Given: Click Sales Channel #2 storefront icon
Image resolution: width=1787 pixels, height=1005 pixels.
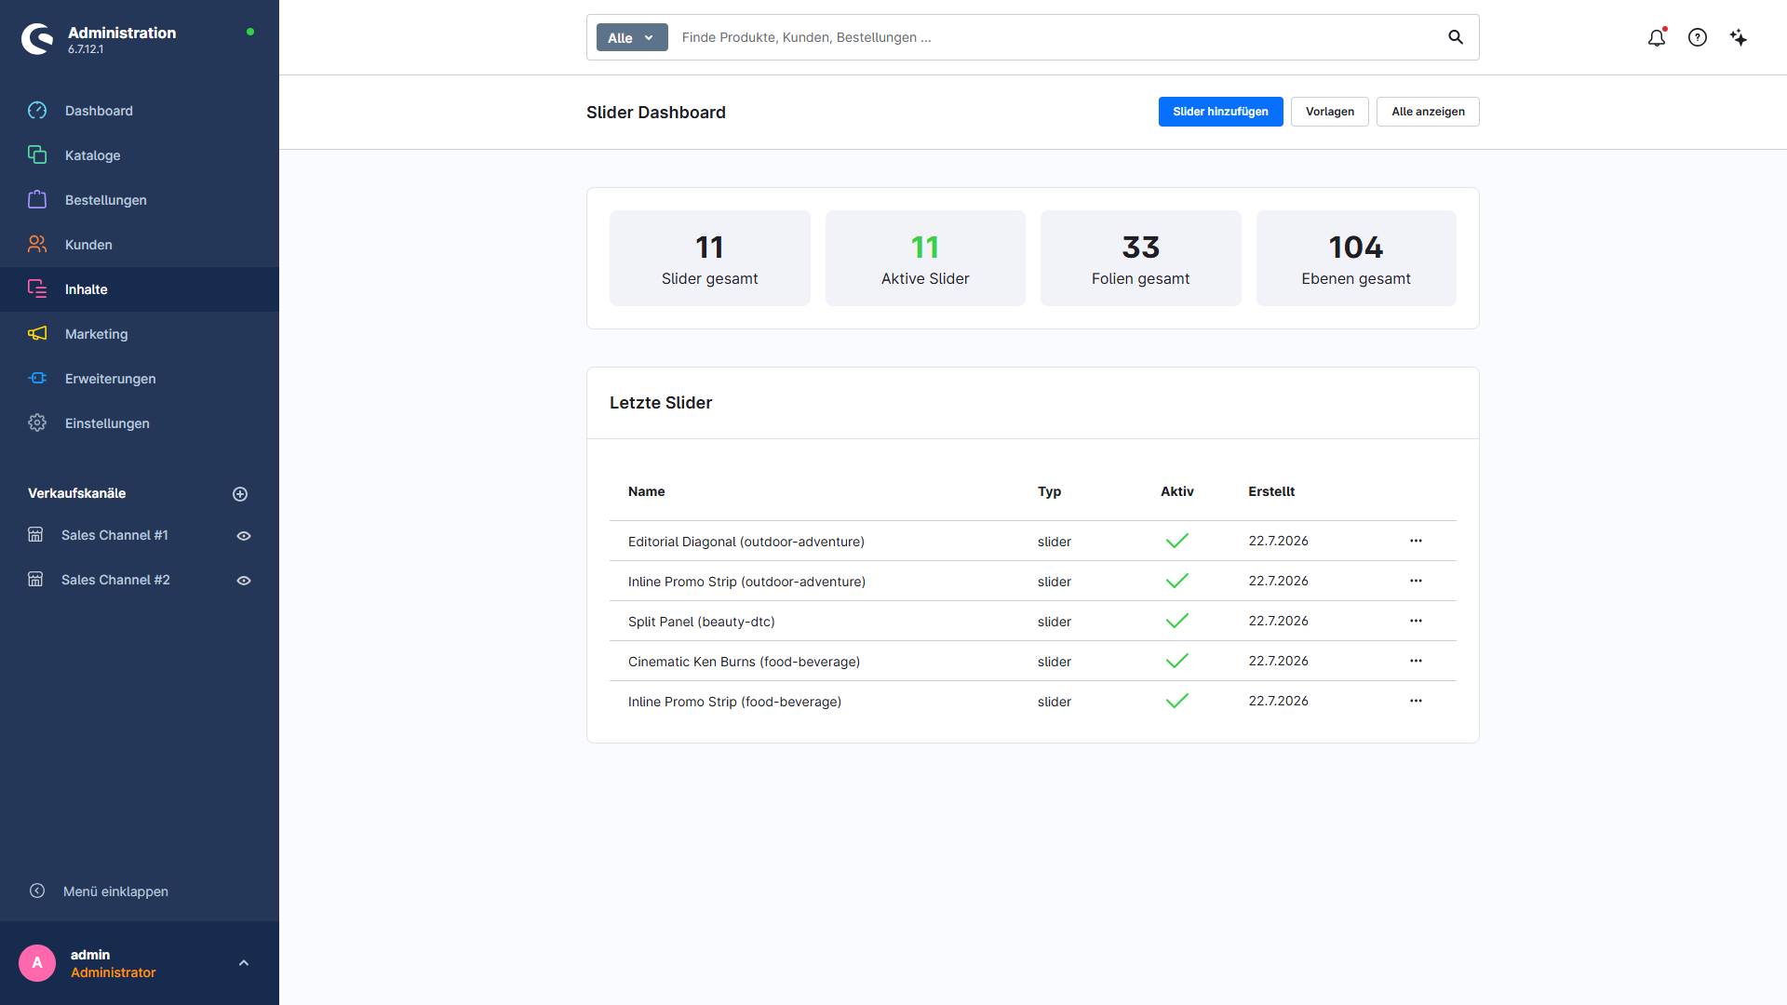Looking at the screenshot, I should click(35, 580).
